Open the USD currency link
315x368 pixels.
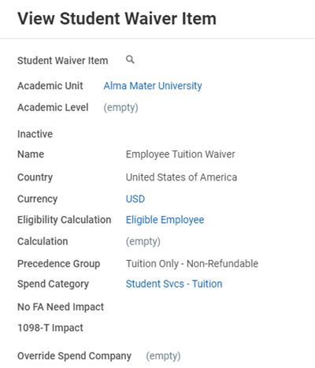coord(135,199)
